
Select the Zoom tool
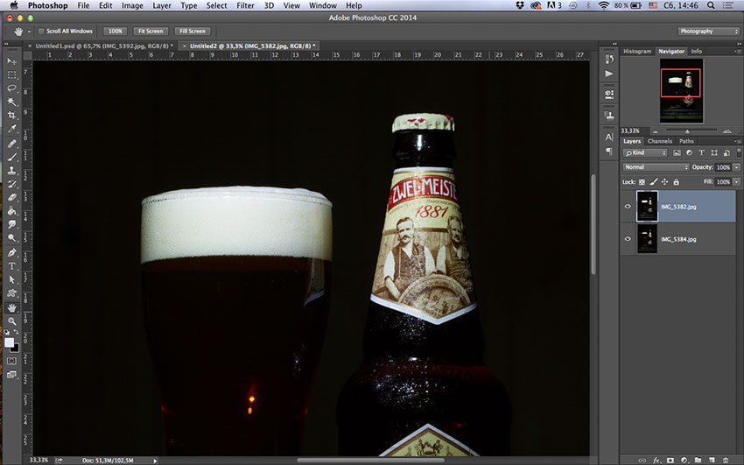tap(12, 321)
